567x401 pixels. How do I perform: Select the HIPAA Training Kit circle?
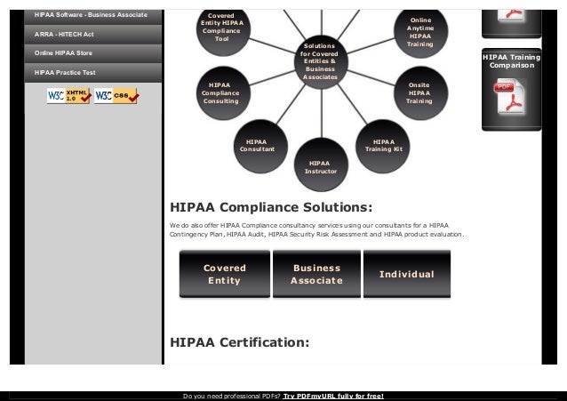[383, 146]
